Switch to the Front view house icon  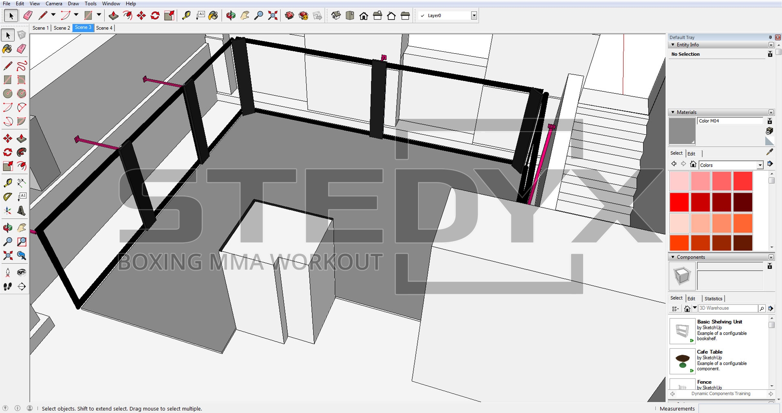(364, 15)
